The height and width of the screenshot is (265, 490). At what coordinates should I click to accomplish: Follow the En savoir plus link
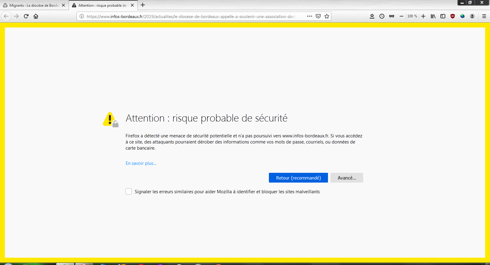click(141, 163)
